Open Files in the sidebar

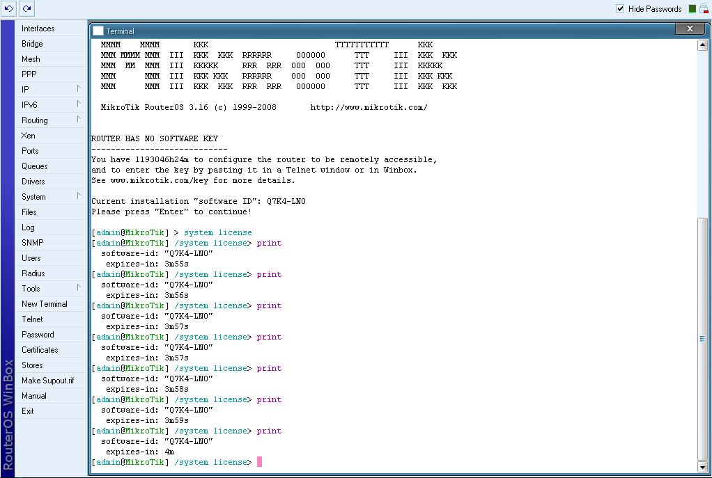click(52, 212)
